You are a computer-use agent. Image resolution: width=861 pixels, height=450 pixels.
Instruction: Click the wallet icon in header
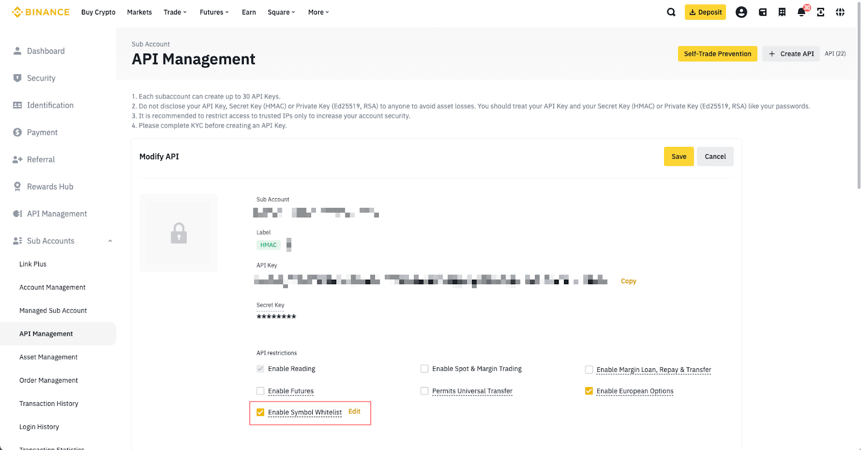[x=763, y=12]
